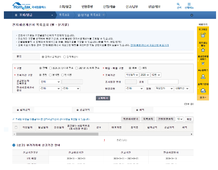Open My홈택스 person icon in sidebar

(x=203, y=77)
